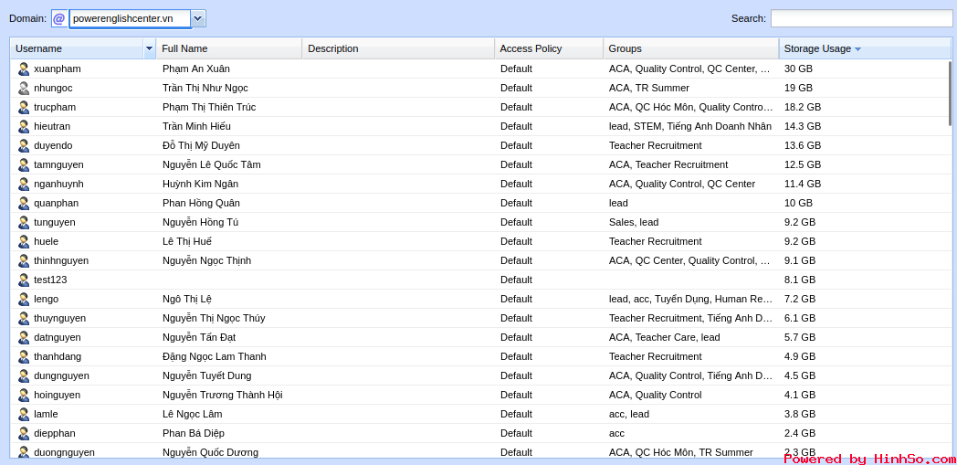Click the user icon beside thinhnguyen
The width and height of the screenshot is (957, 465).
point(24,260)
